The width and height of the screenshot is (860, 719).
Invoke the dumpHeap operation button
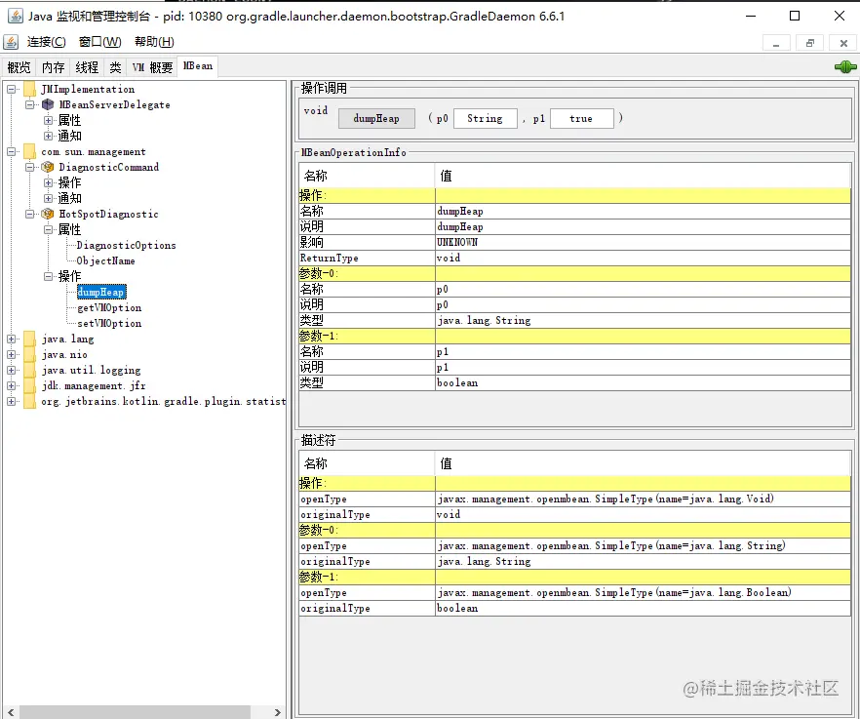(x=376, y=118)
